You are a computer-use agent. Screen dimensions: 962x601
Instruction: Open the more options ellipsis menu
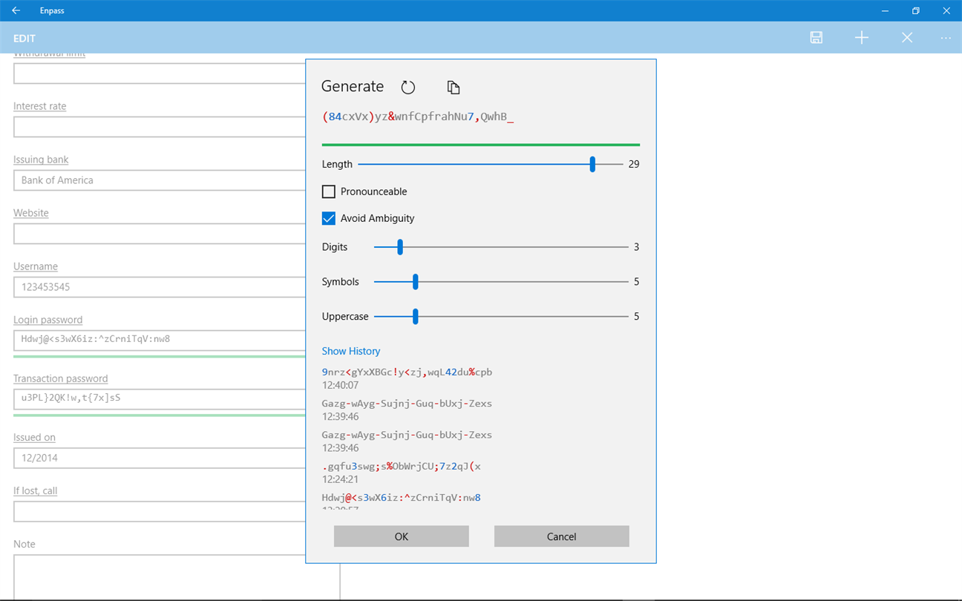(946, 38)
